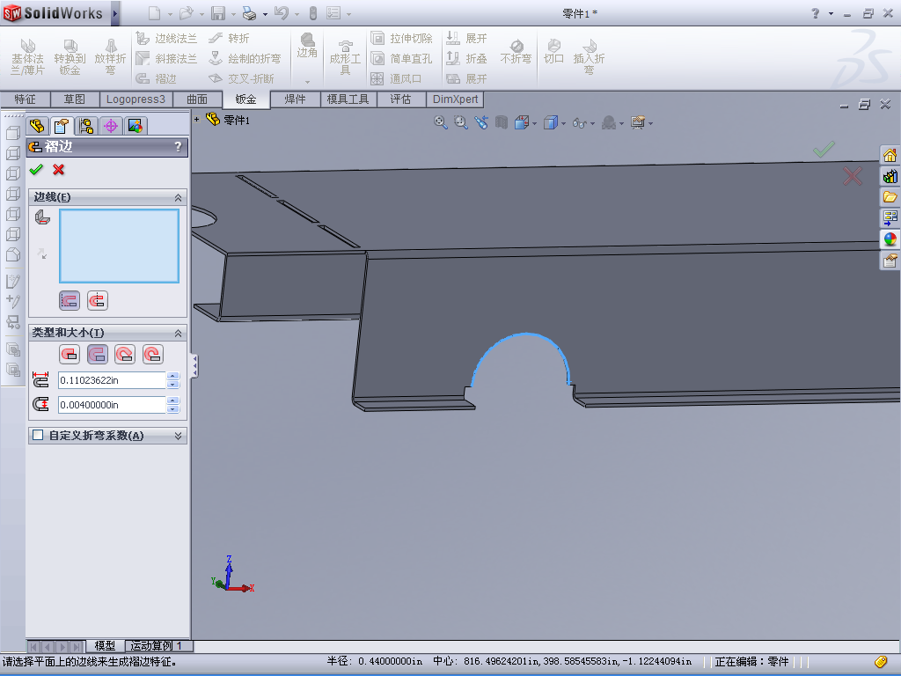Open the 焊件 tab

pyautogui.click(x=296, y=99)
